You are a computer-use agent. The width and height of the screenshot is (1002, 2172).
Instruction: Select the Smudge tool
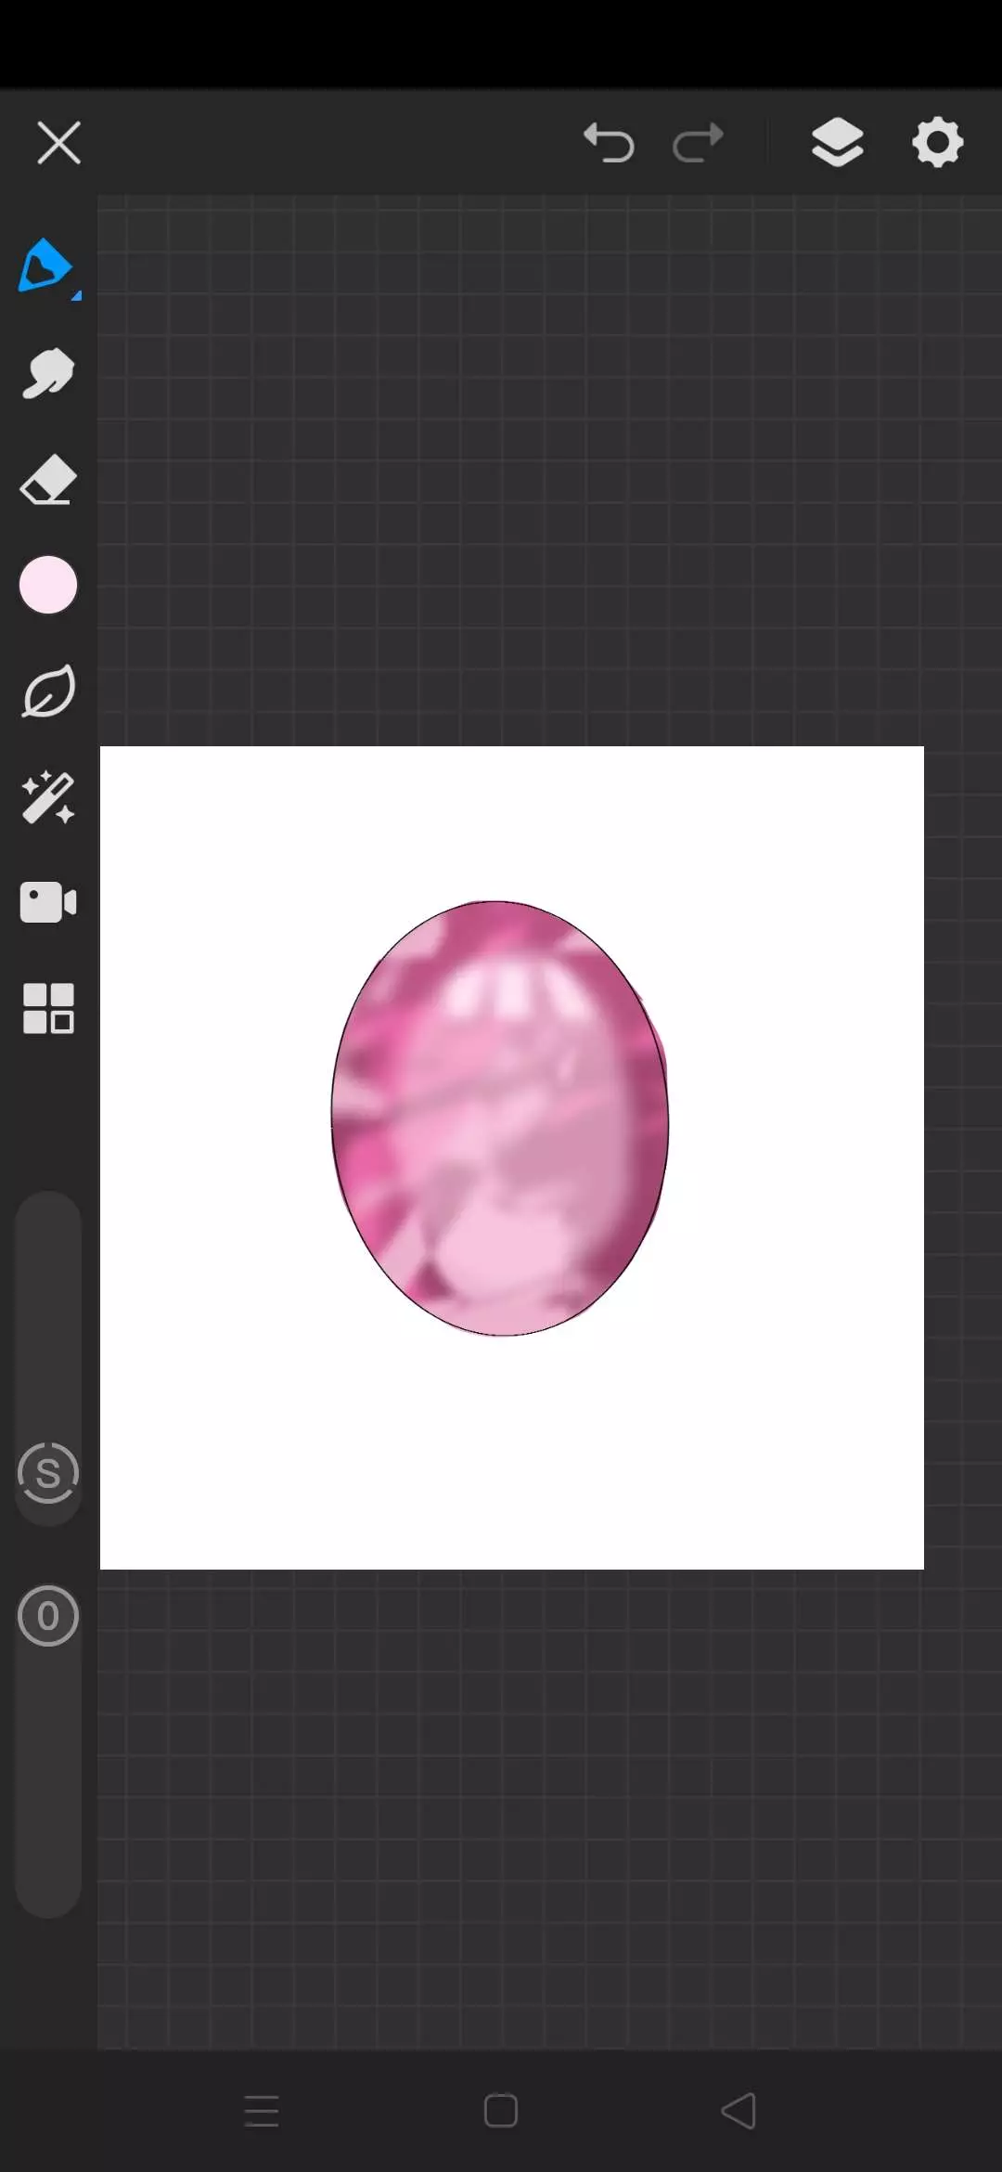click(x=48, y=373)
